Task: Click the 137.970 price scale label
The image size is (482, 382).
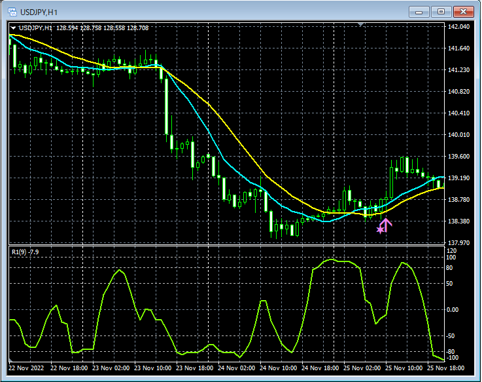Action: (x=458, y=242)
